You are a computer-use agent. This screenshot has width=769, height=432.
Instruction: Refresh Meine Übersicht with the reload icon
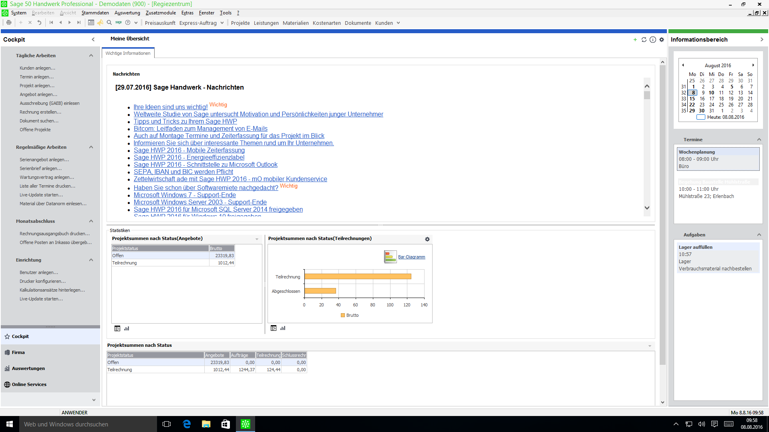pos(644,40)
